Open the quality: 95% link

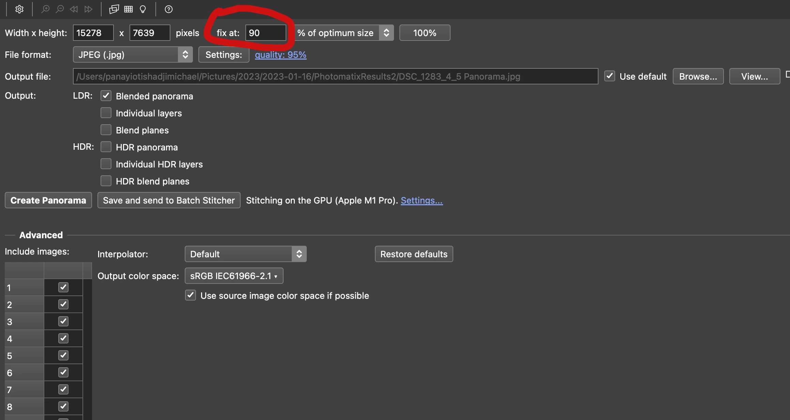point(280,55)
